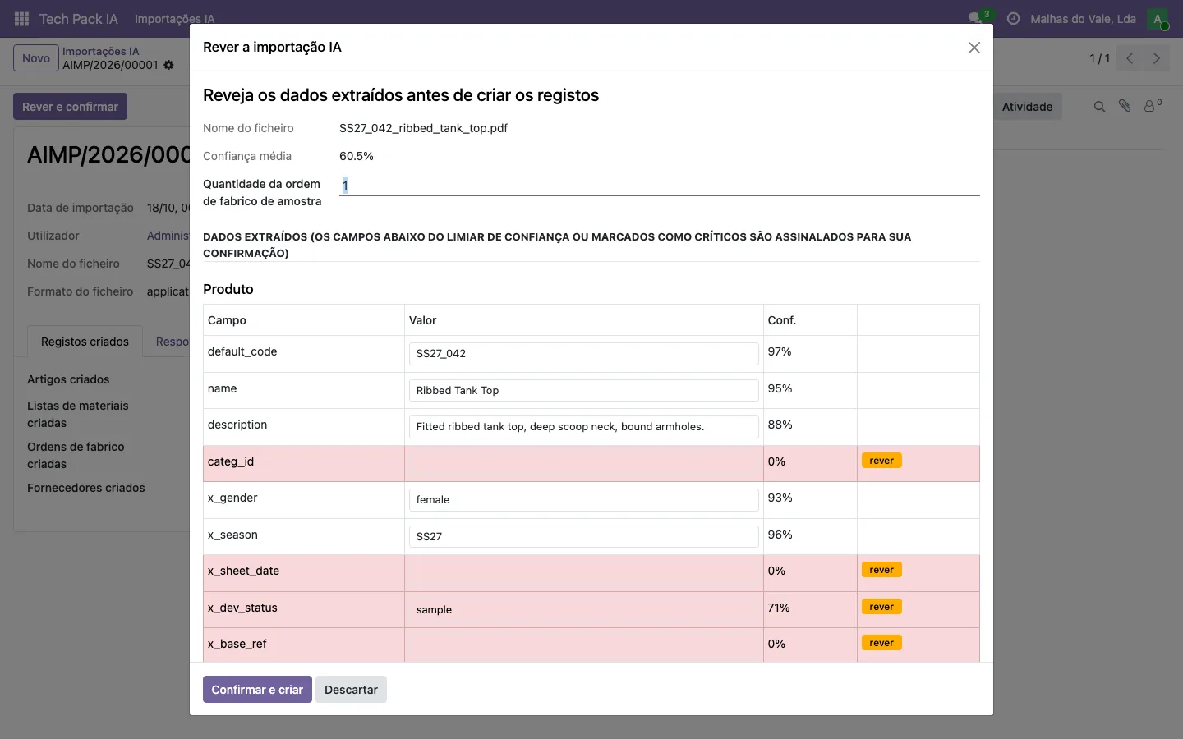
Task: Click the rever badge in x_sheet_date row
Action: [x=881, y=570]
